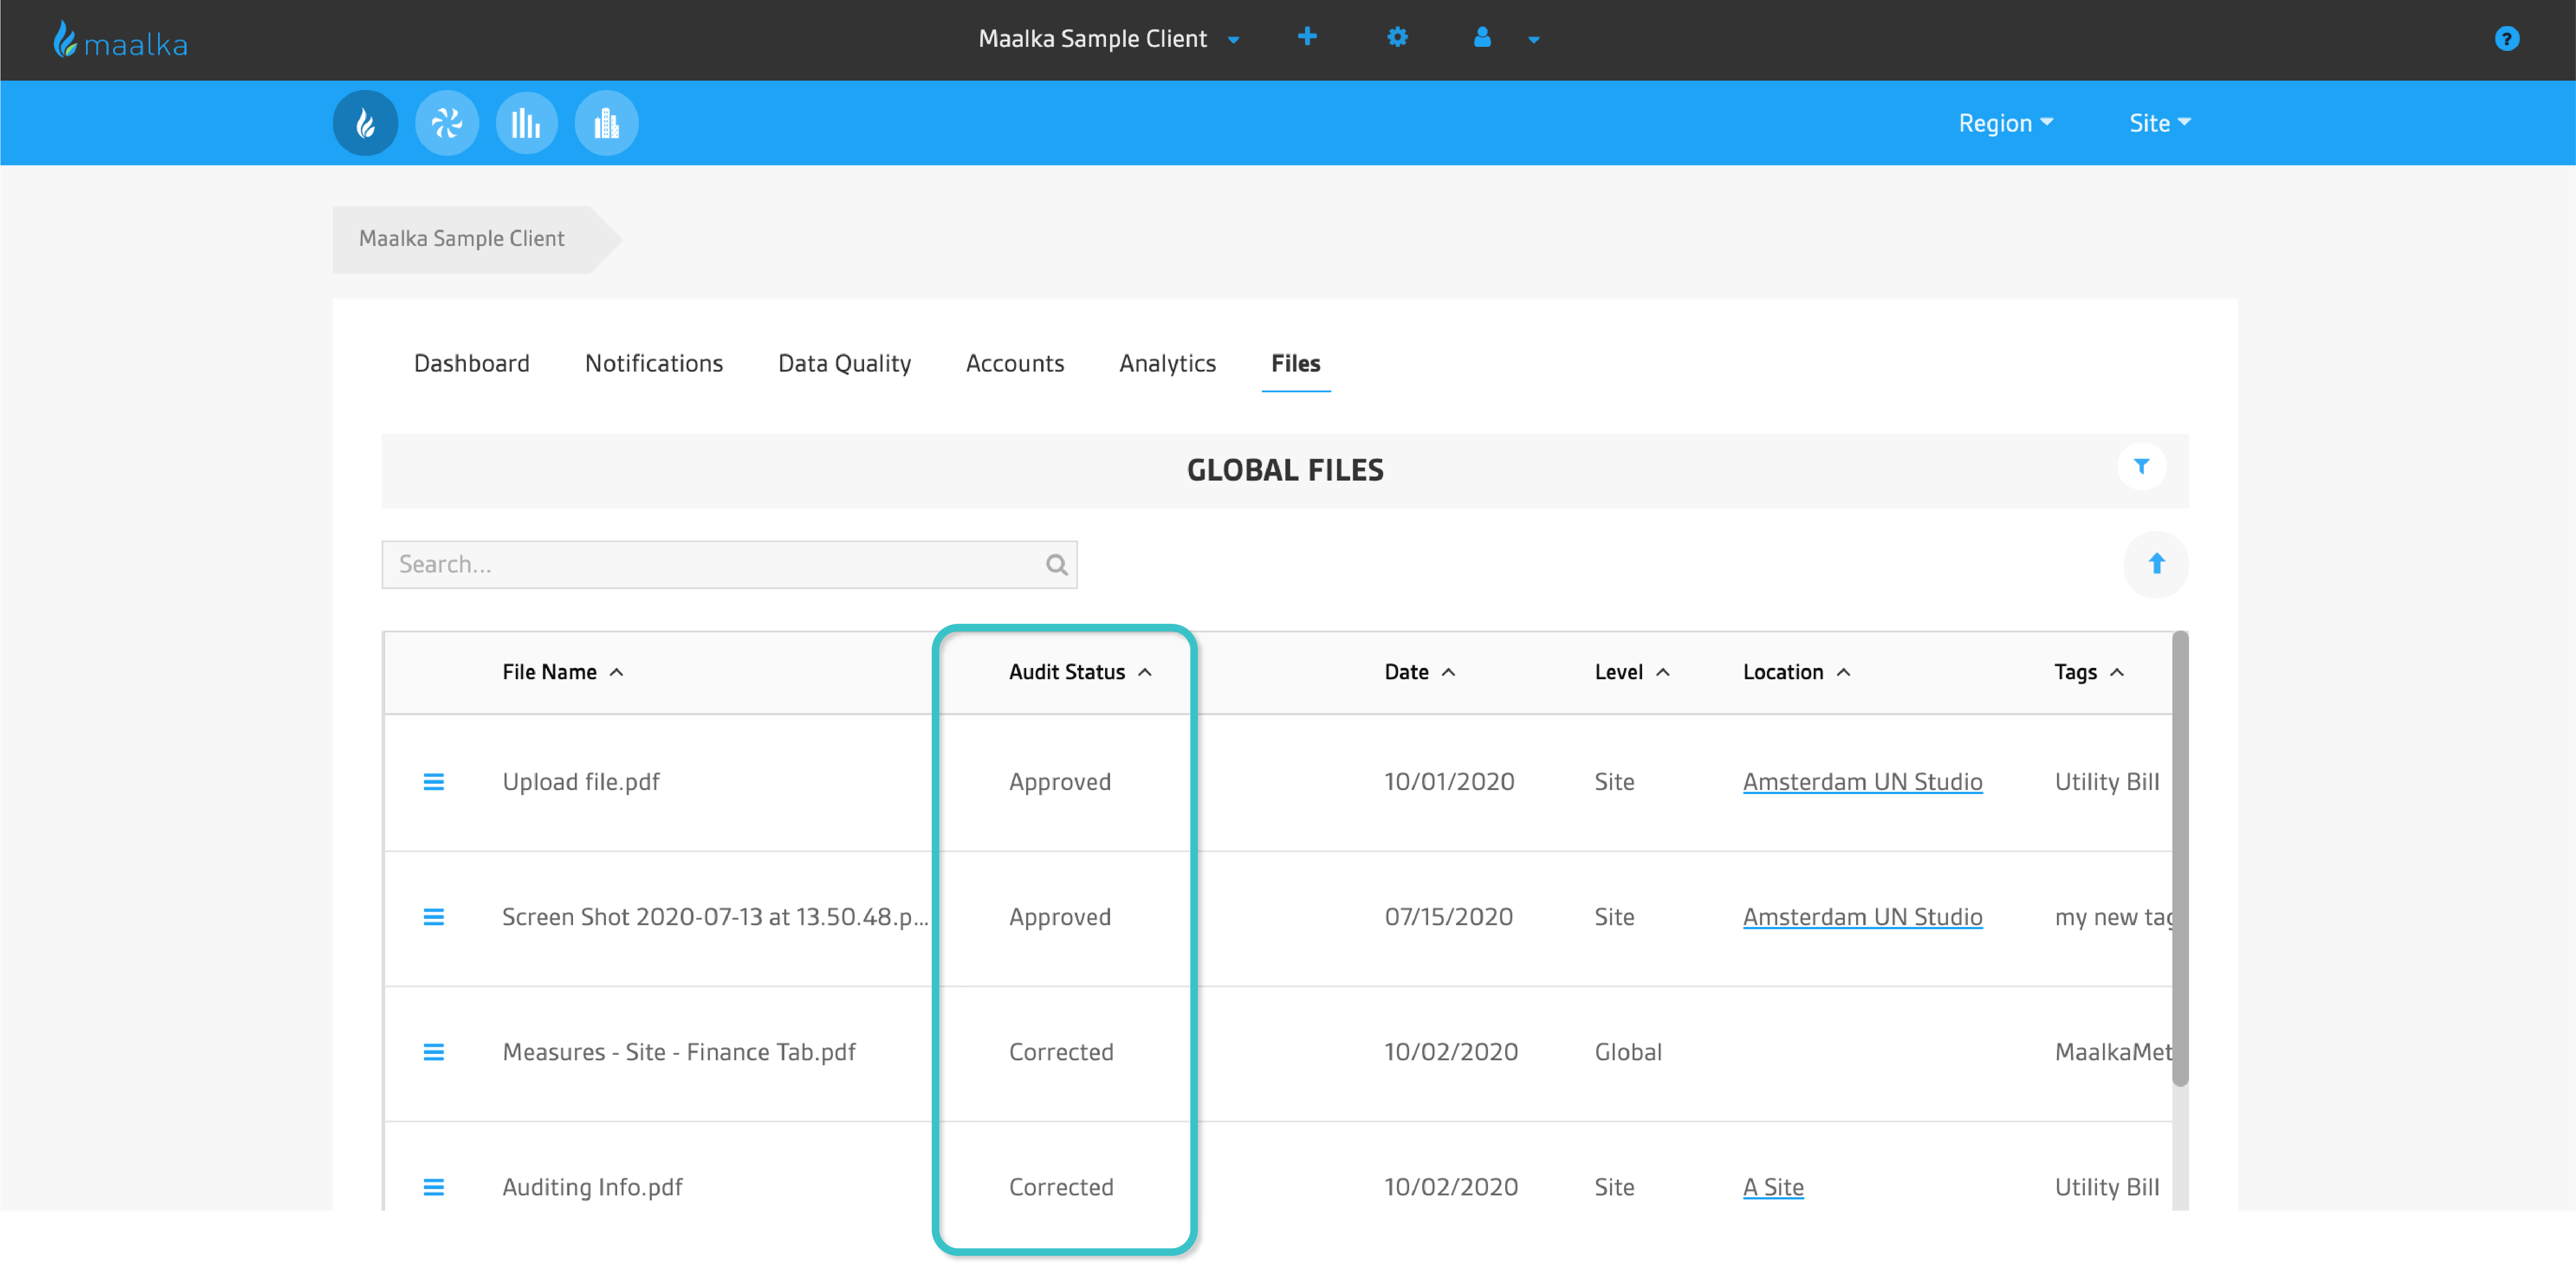Open the help question mark icon
This screenshot has height=1267, width=2576.
2506,39
